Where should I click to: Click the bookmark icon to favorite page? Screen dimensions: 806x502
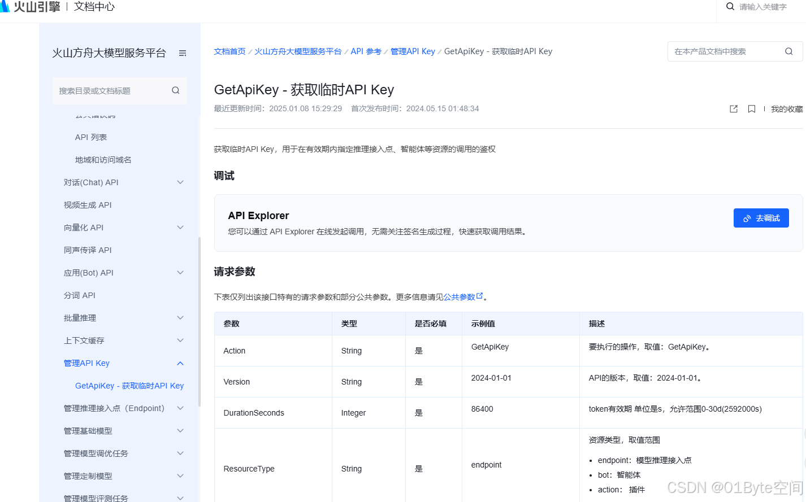752,109
